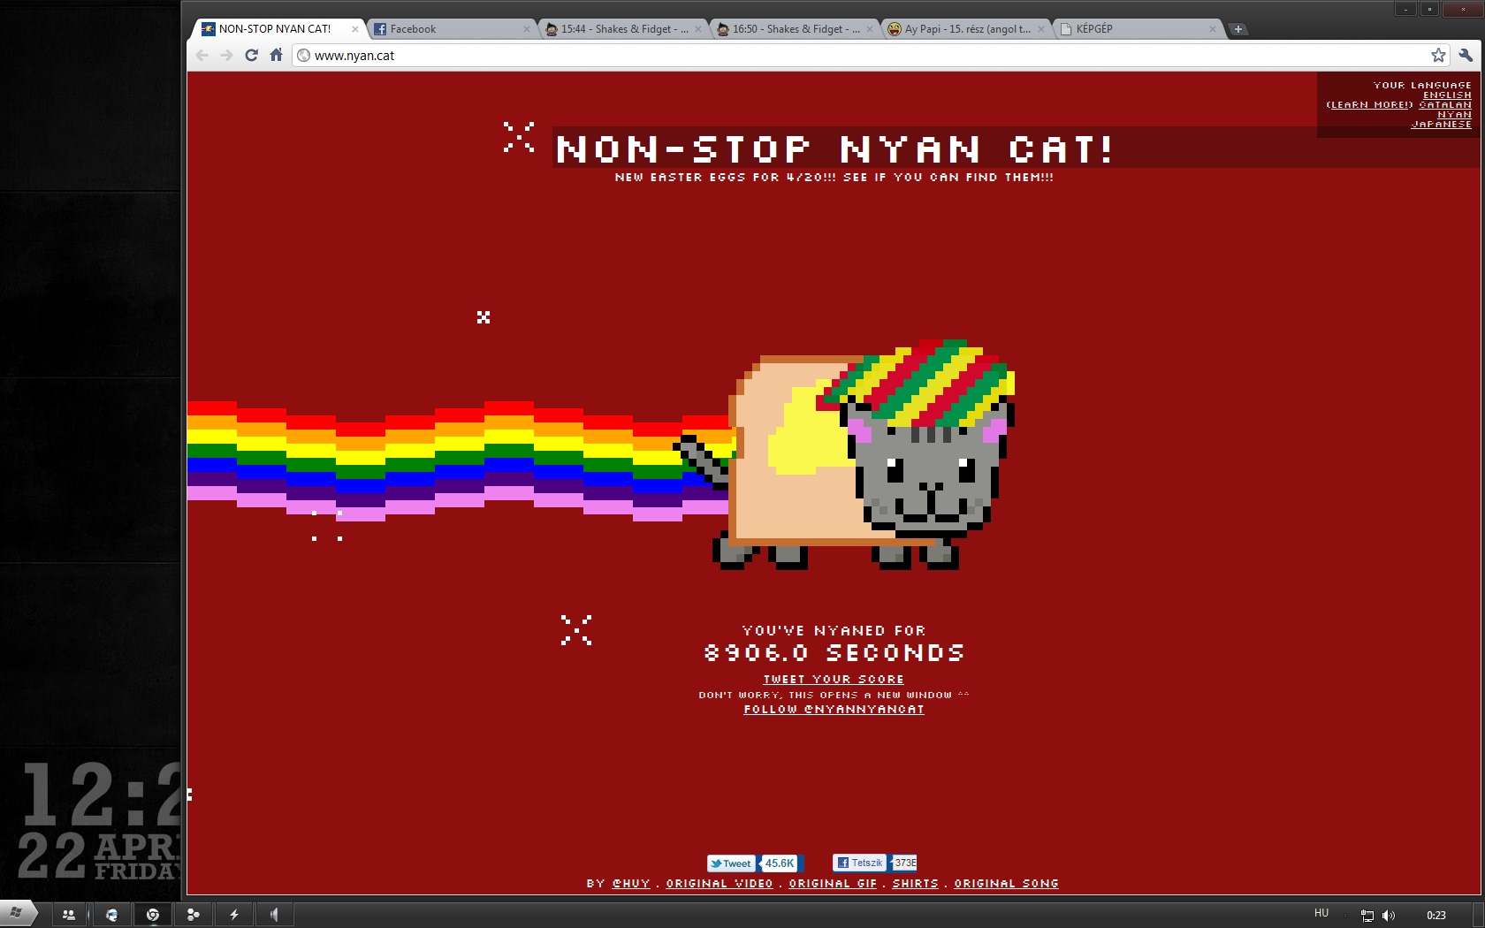Click the Tweet Your Score link
Image resolution: width=1485 pixels, height=928 pixels.
click(x=834, y=680)
